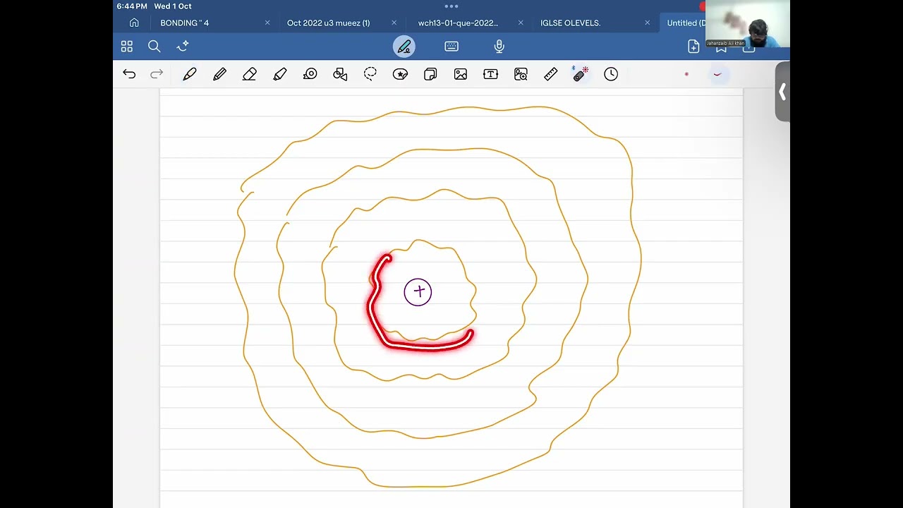This screenshot has height=508, width=903.
Task: Go to the Home library icon
Action: [x=134, y=23]
